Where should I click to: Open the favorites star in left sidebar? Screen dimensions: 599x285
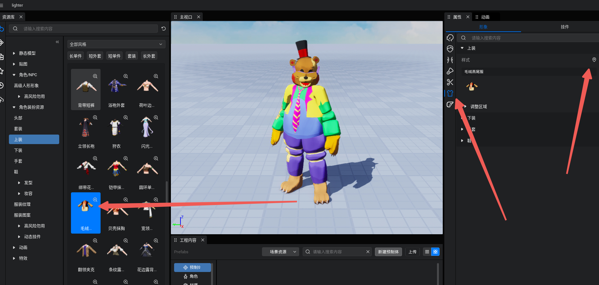pos(2,71)
